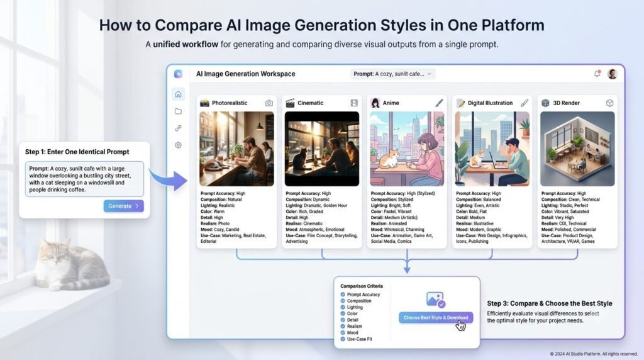The height and width of the screenshot is (360, 644).
Task: Open the folder icon in sidebar
Action: (178, 111)
